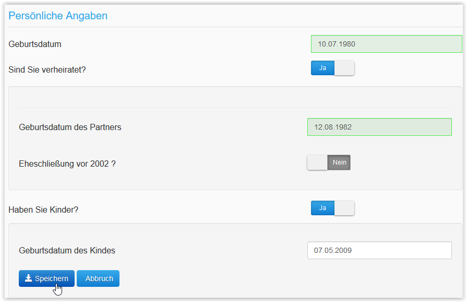Click the 'Geburtsdatum' label at top
This screenshot has width=467, height=302.
point(35,44)
